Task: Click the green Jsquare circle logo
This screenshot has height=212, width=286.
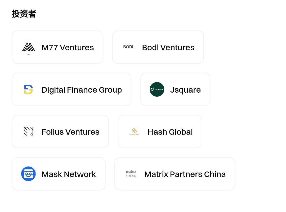Action: coord(157,89)
